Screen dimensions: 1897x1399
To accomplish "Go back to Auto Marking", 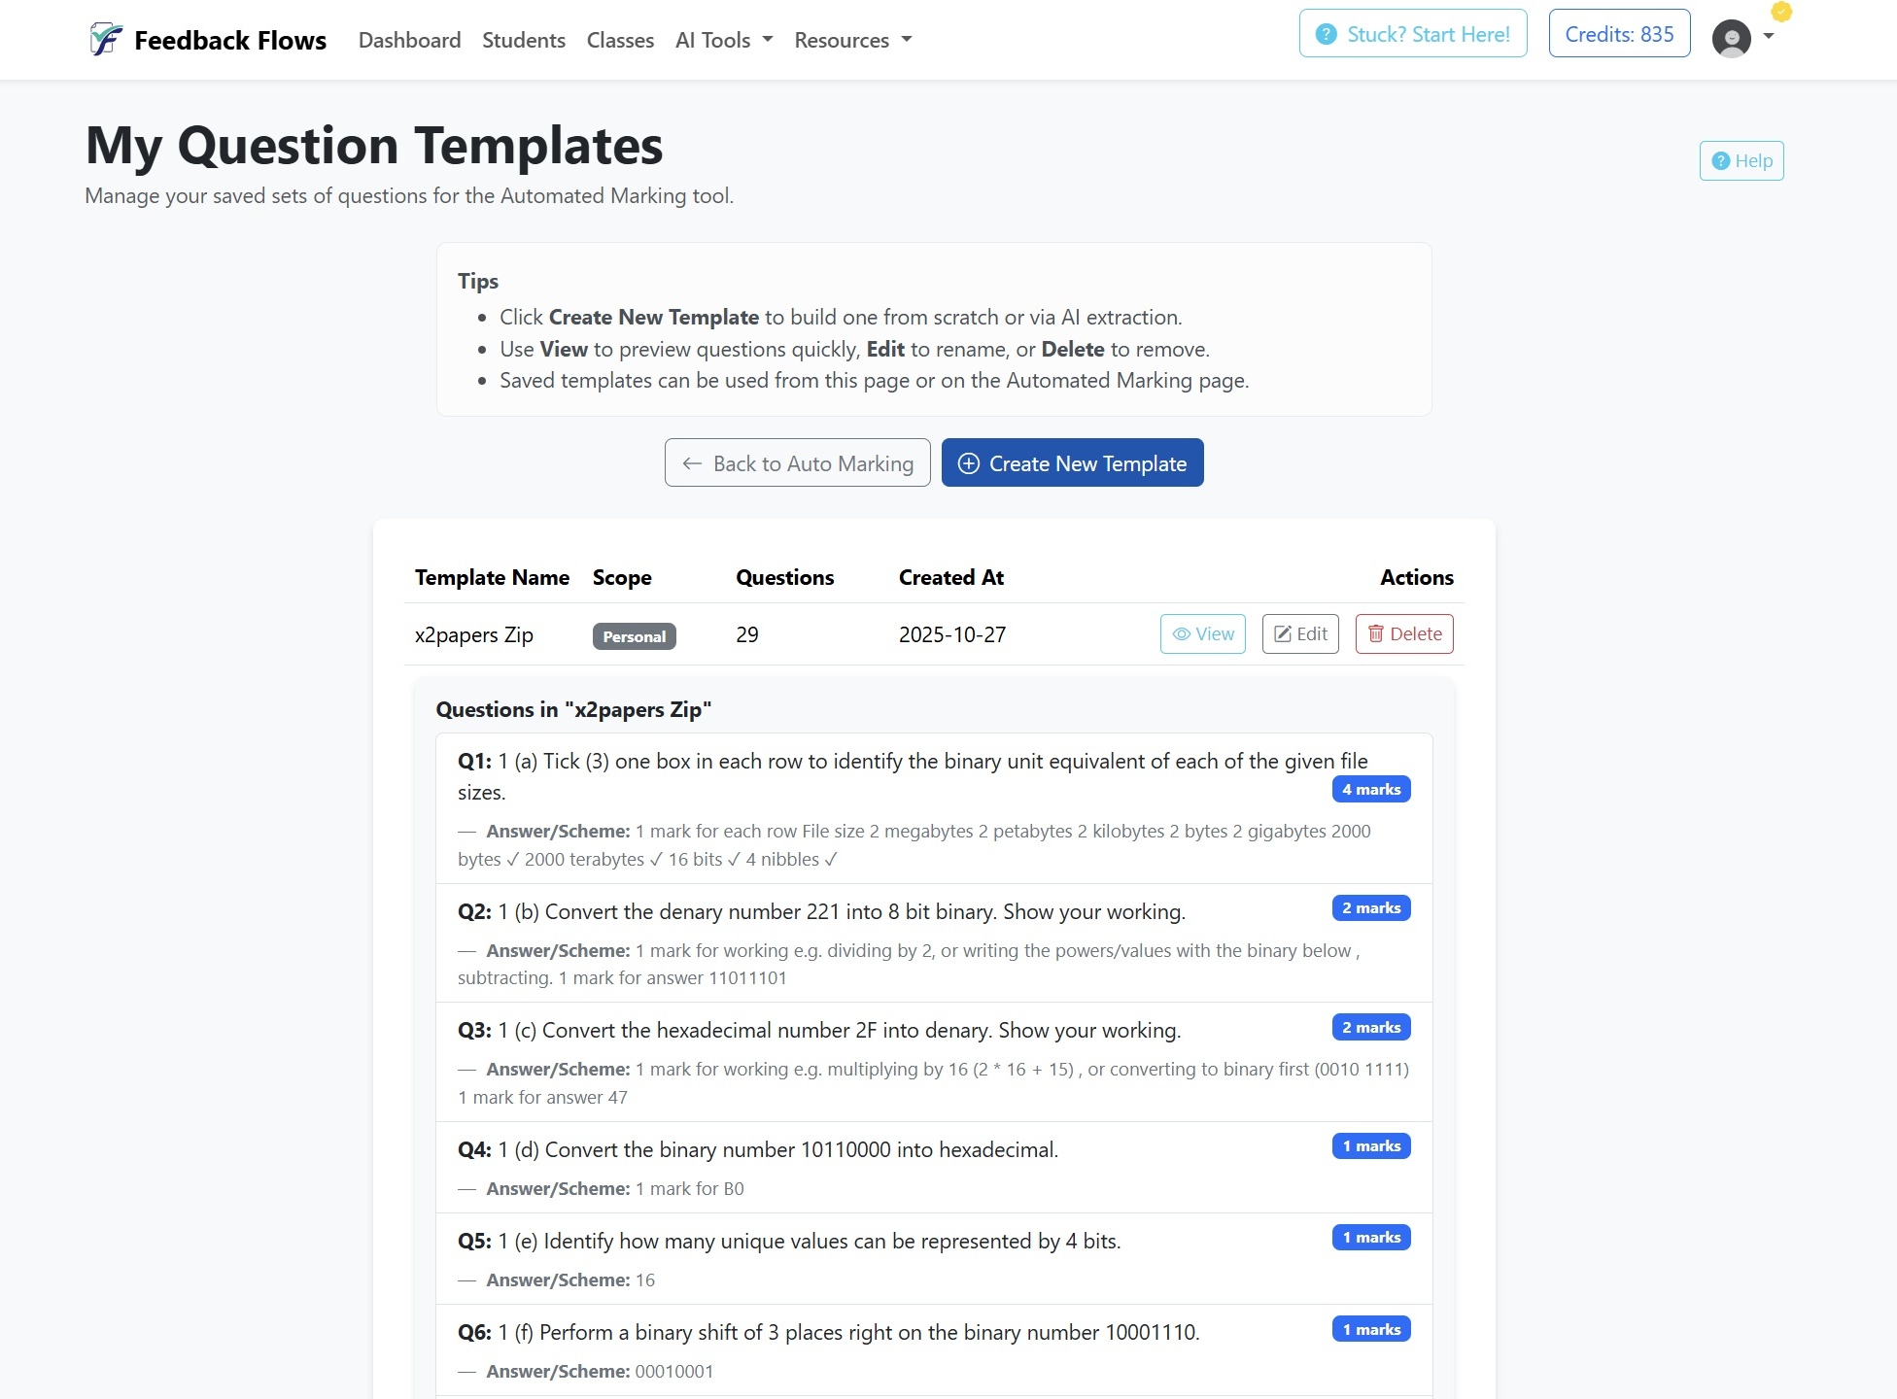I will [x=797, y=463].
